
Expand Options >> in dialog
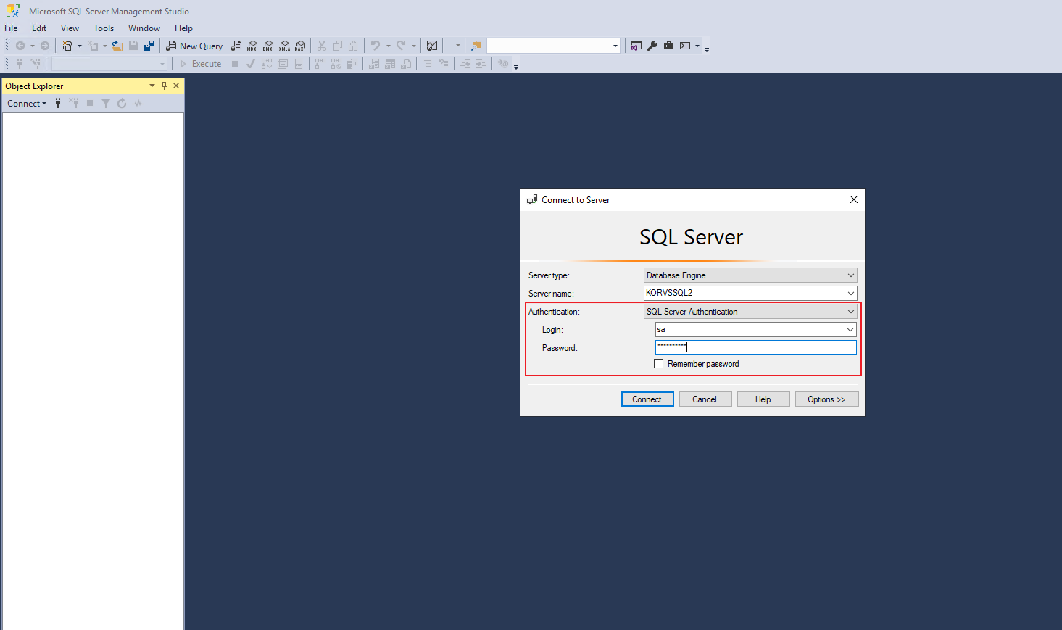click(827, 399)
